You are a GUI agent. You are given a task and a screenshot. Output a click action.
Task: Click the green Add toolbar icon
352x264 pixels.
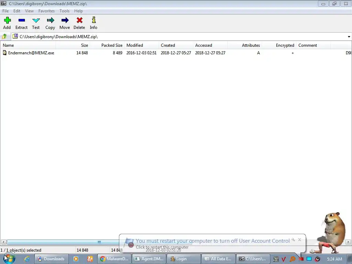point(7,20)
